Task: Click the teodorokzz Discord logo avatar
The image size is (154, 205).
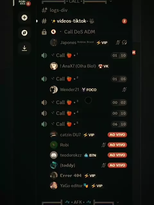Action: [x=54, y=155]
